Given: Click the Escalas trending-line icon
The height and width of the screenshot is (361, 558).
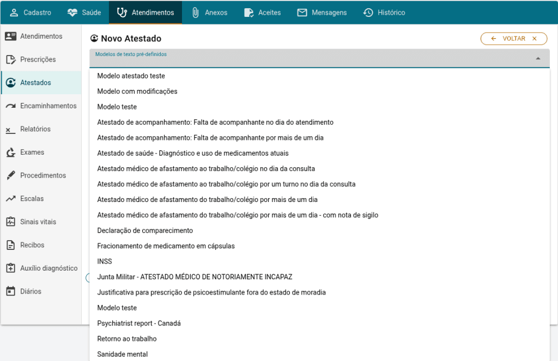Looking at the screenshot, I should pyautogui.click(x=11, y=198).
